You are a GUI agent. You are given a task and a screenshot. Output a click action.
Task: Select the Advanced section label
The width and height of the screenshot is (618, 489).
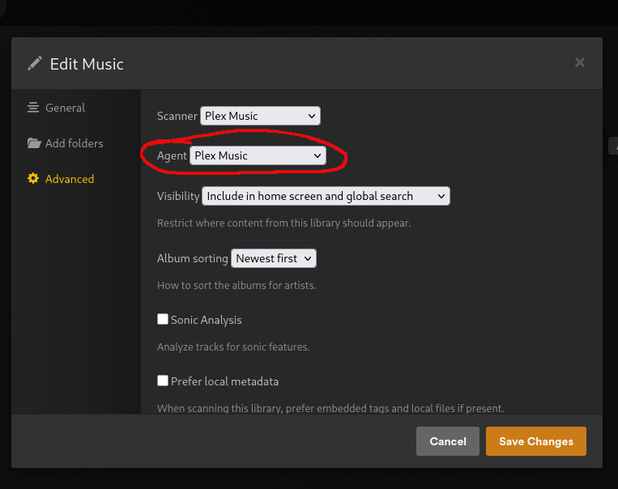click(x=70, y=179)
